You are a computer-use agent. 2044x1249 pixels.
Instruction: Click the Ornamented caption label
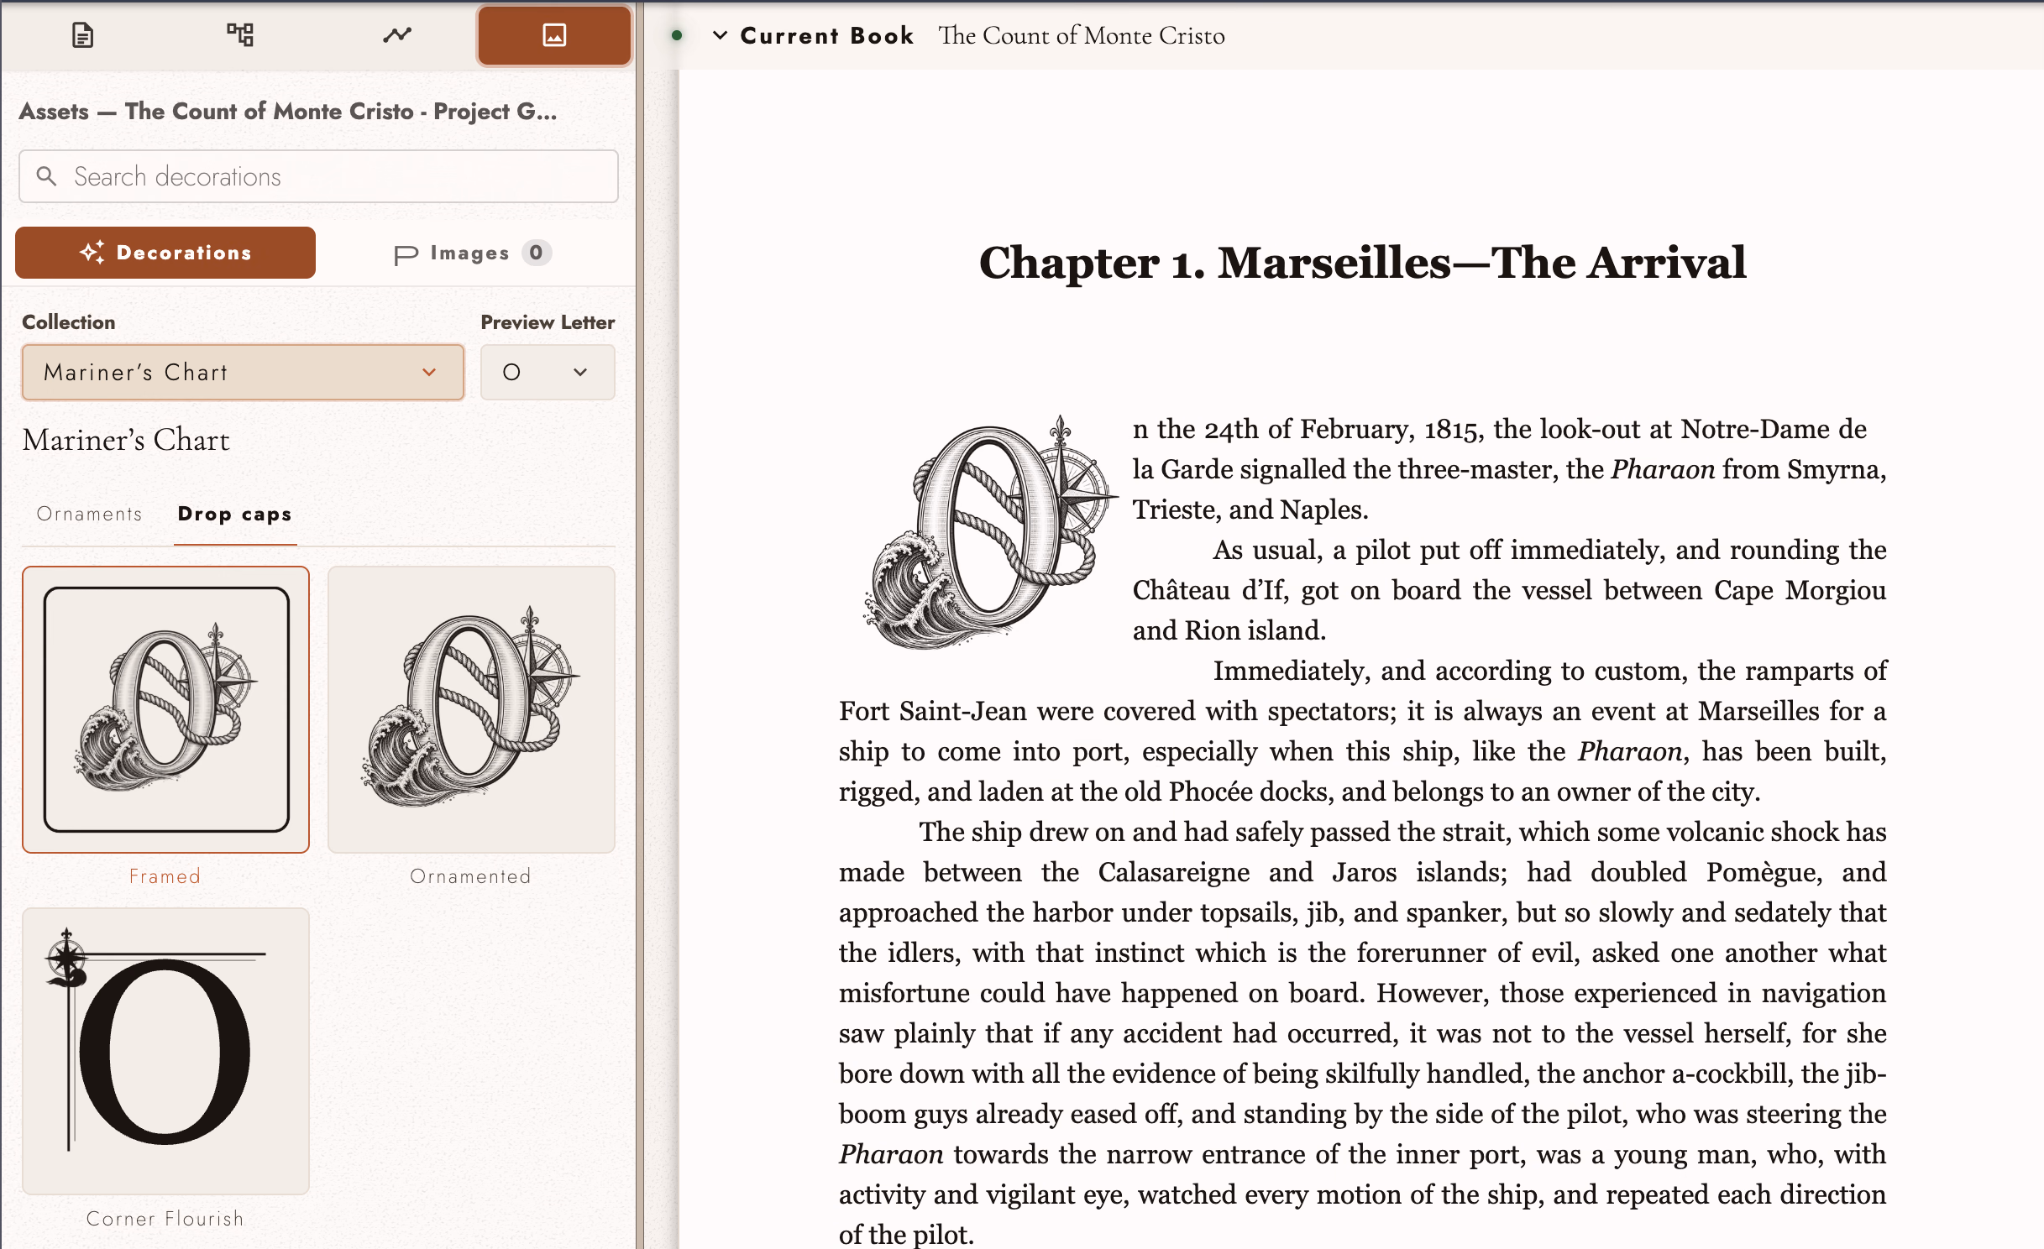pos(471,876)
